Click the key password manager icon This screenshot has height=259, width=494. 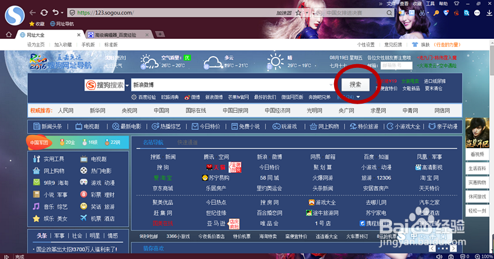[436, 13]
